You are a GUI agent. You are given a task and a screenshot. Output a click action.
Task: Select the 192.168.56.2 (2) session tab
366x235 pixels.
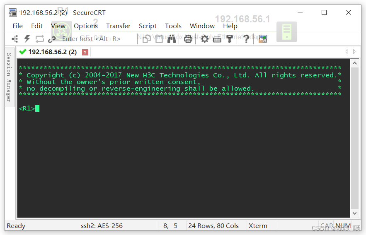click(53, 52)
